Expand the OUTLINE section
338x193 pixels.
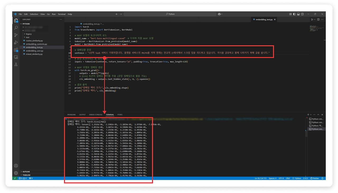pyautogui.click(x=42, y=172)
